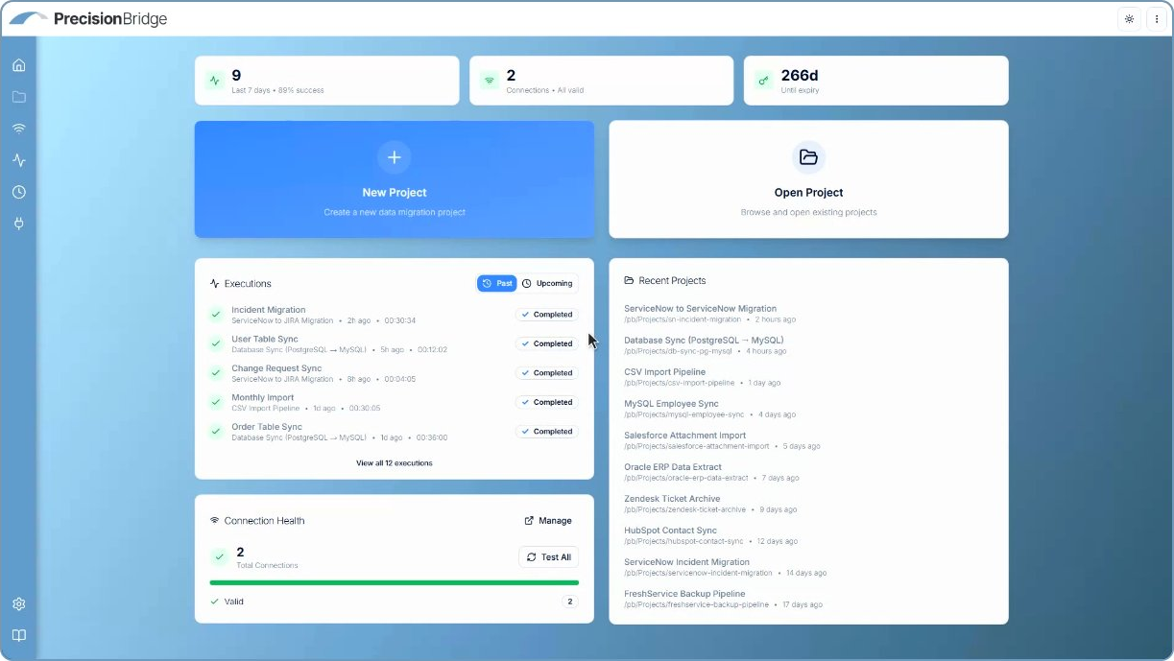This screenshot has height=661, width=1174.
Task: Click the wifi icon on the 2 Connections card
Action: pos(490,81)
